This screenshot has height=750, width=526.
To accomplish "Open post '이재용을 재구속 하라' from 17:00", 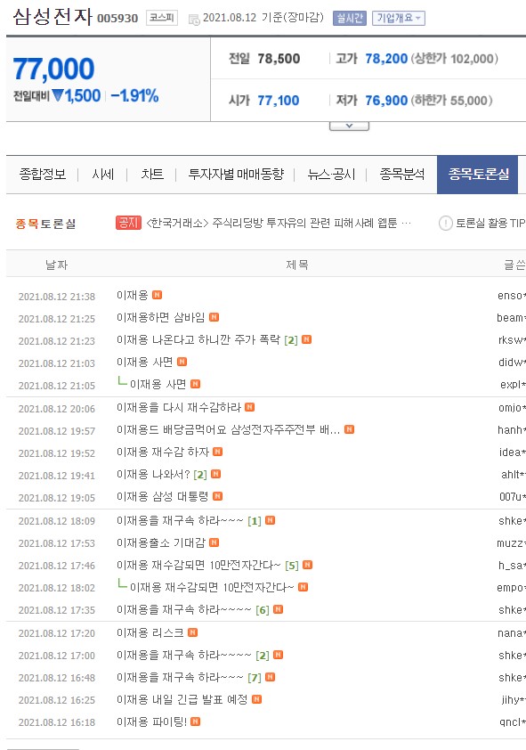I will (x=184, y=655).
